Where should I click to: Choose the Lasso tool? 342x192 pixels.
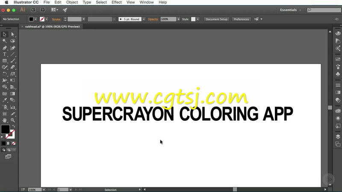(x=13, y=41)
